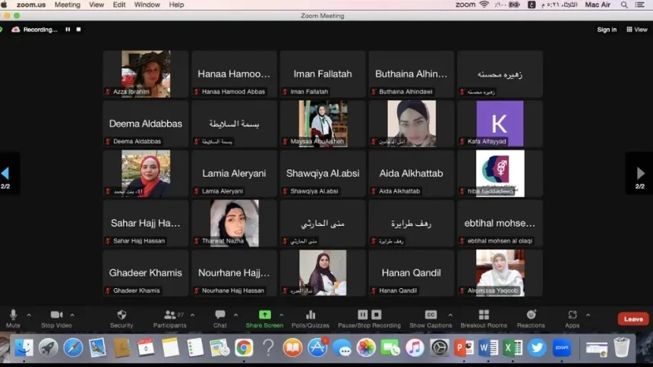Open the View menu in menu bar
Viewport: 653px width, 367px height.
coord(96,5)
